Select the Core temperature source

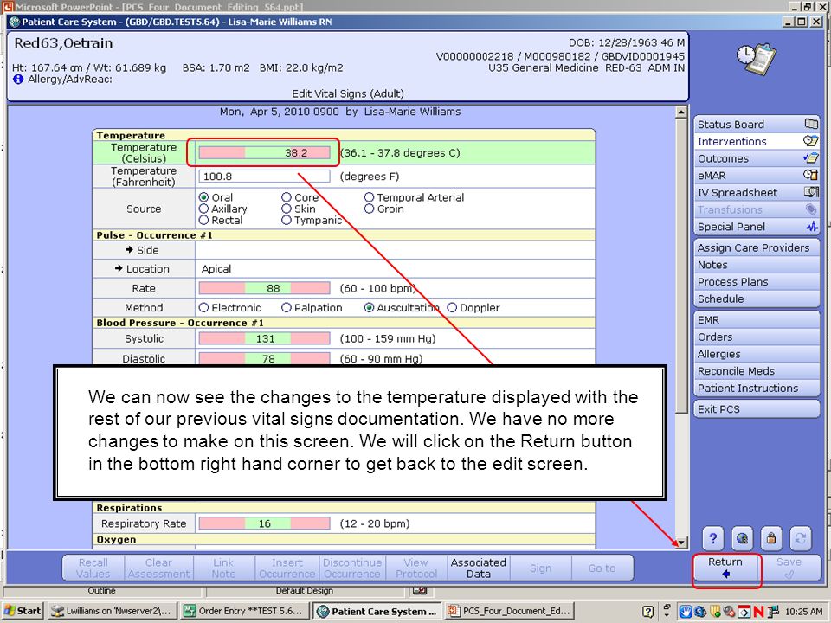point(287,197)
